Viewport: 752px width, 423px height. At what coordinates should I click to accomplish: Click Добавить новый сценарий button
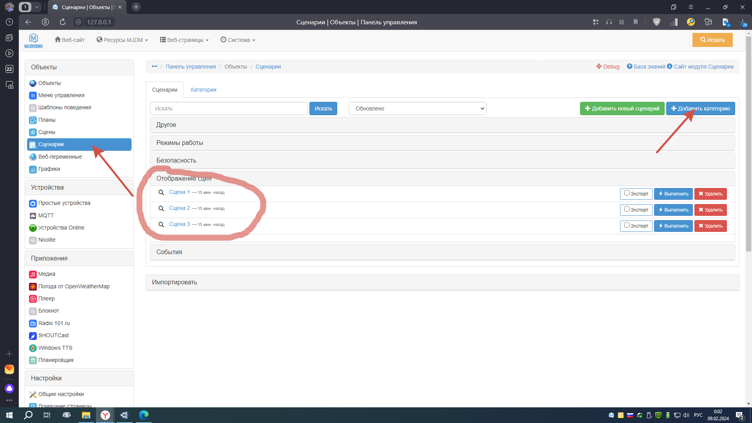[622, 108]
